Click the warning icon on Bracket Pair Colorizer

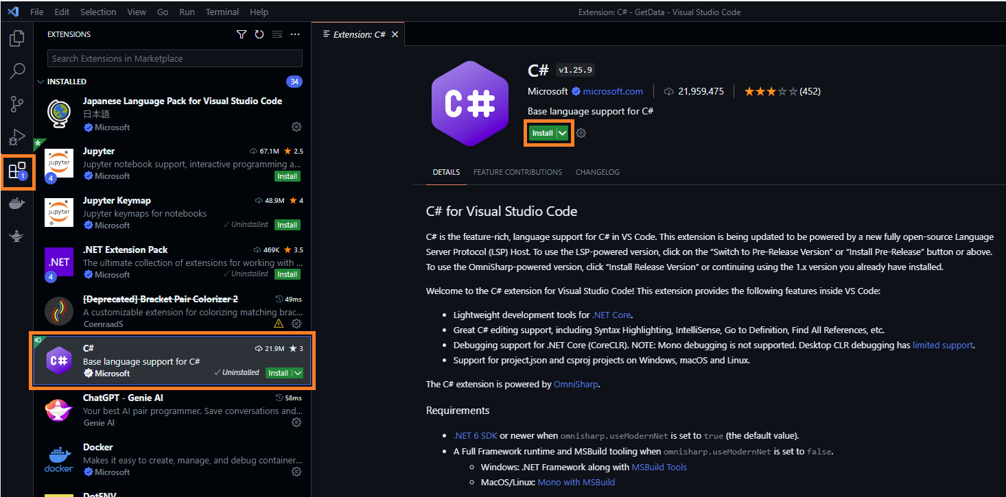pos(279,323)
